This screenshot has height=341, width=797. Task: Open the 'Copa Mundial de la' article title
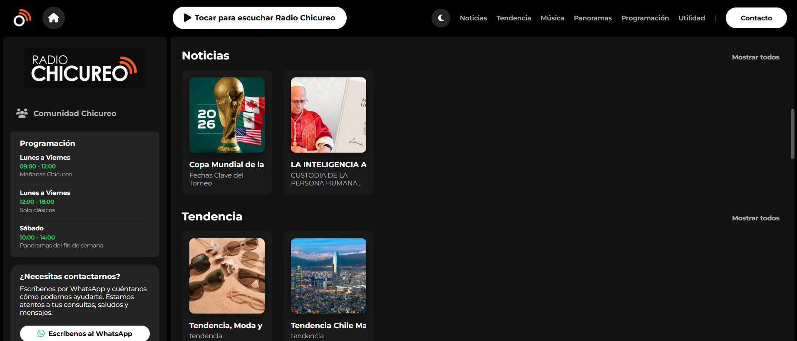[227, 164]
